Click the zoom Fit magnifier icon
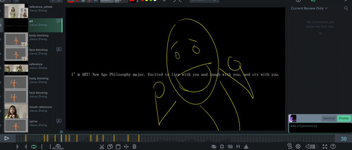Image resolution: width=352 pixels, height=150 pixels. coord(290,146)
